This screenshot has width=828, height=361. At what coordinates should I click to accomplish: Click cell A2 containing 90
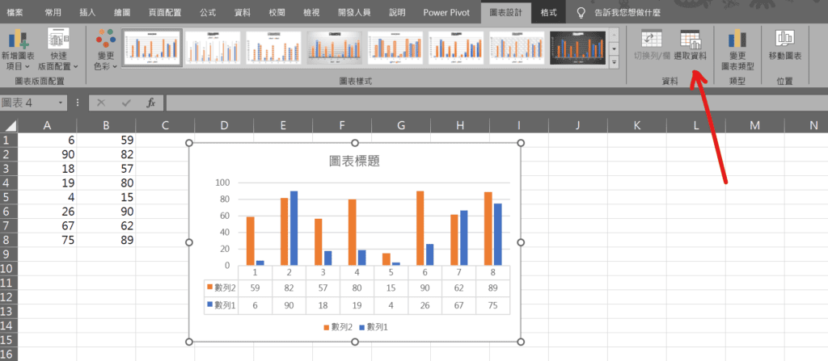[47, 154]
